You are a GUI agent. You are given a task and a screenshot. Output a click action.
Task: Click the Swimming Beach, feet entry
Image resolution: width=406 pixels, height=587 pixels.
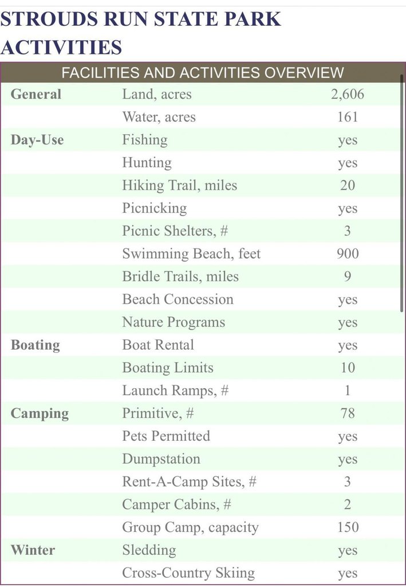point(191,254)
